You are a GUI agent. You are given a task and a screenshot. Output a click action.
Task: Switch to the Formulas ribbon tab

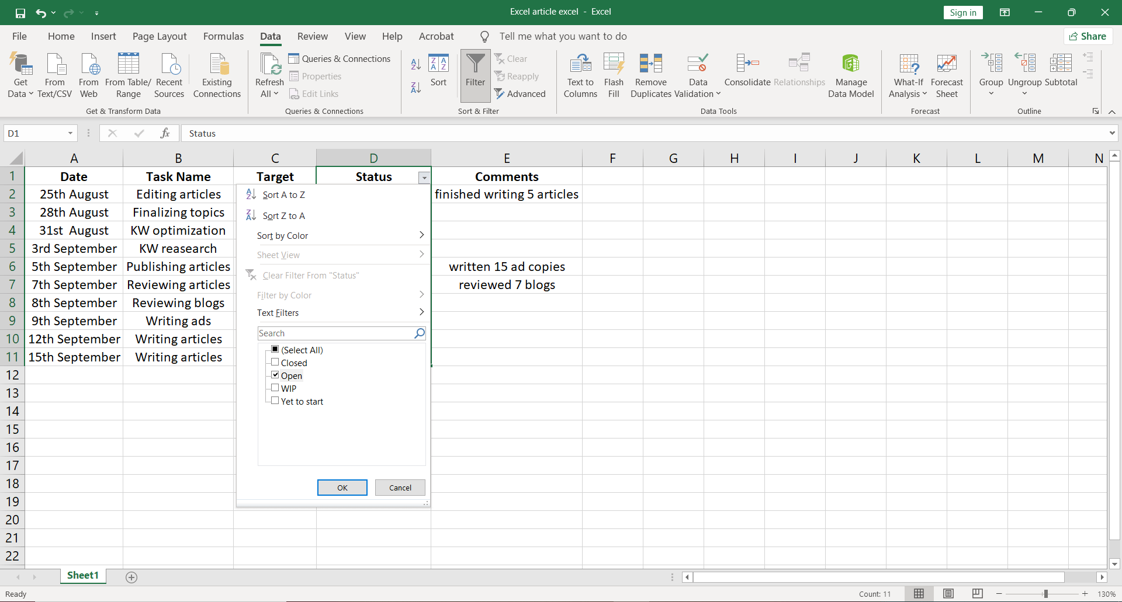(x=223, y=36)
